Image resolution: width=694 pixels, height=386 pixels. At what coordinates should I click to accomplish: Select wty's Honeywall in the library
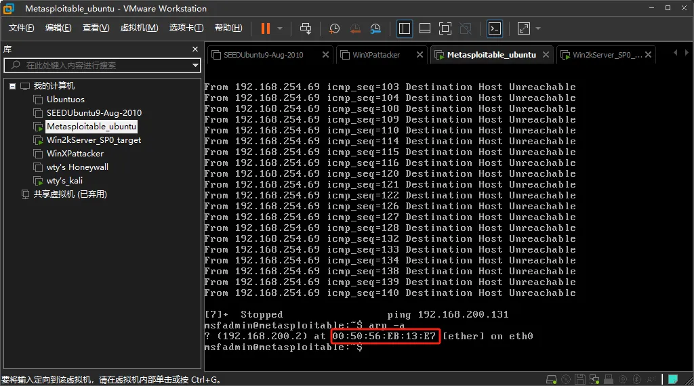[77, 167]
